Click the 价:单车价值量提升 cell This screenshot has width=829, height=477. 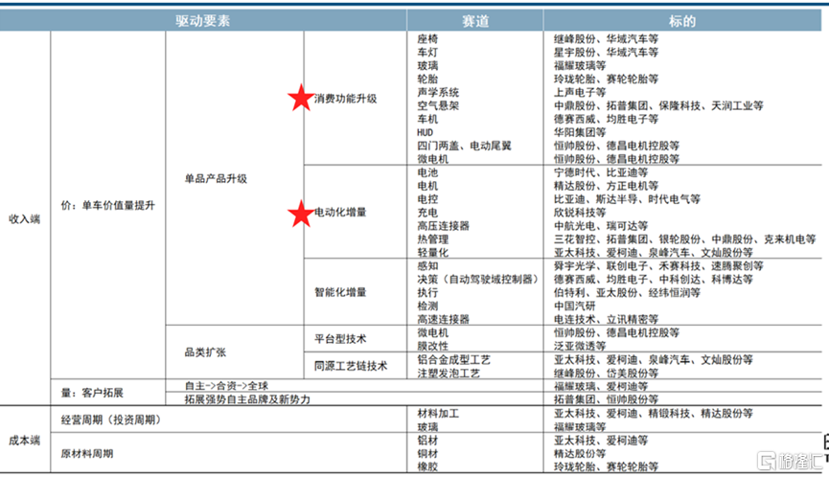108,206
